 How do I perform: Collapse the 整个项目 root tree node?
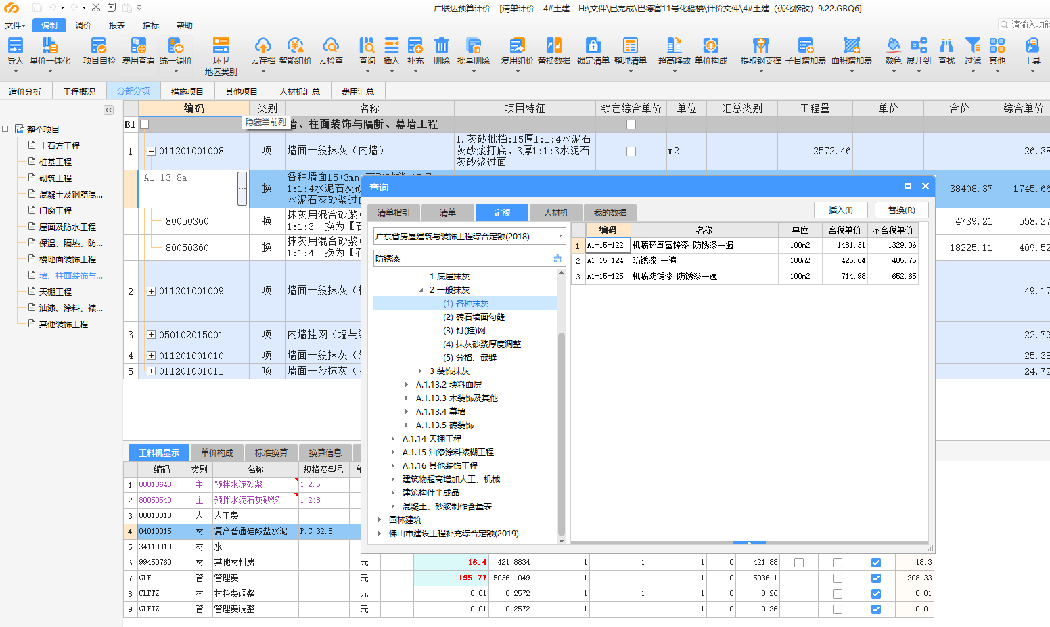coord(5,129)
